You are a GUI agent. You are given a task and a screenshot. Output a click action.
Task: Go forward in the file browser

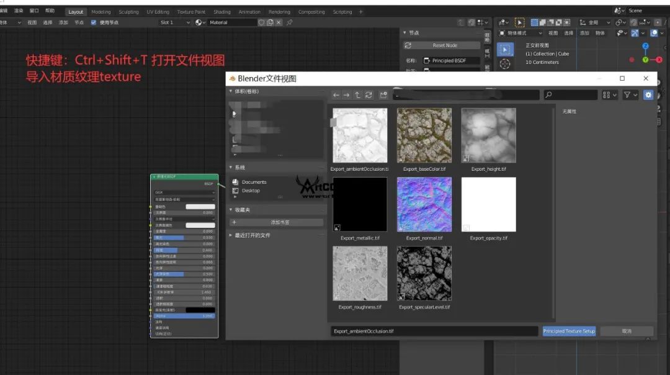click(347, 95)
